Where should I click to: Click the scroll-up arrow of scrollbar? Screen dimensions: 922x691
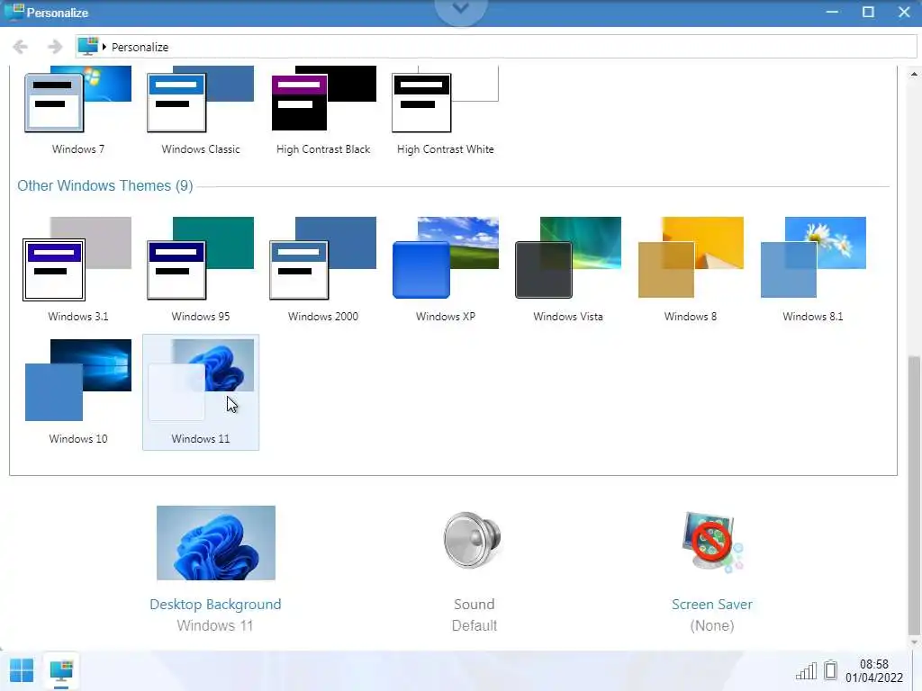tap(914, 74)
